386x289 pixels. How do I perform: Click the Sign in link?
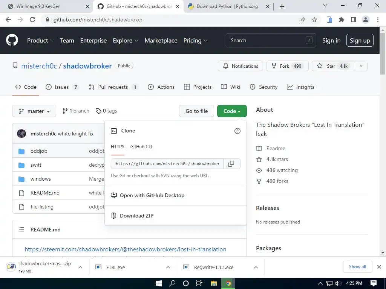331,41
